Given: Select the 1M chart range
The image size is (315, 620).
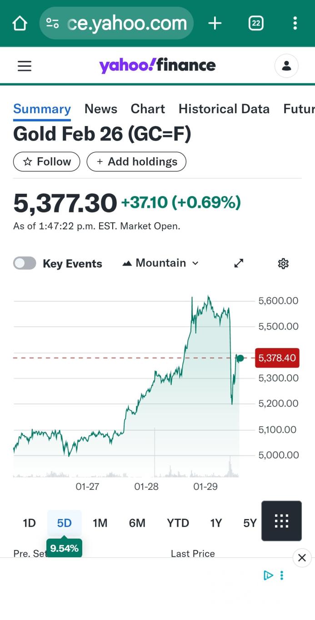Looking at the screenshot, I should click(x=100, y=523).
